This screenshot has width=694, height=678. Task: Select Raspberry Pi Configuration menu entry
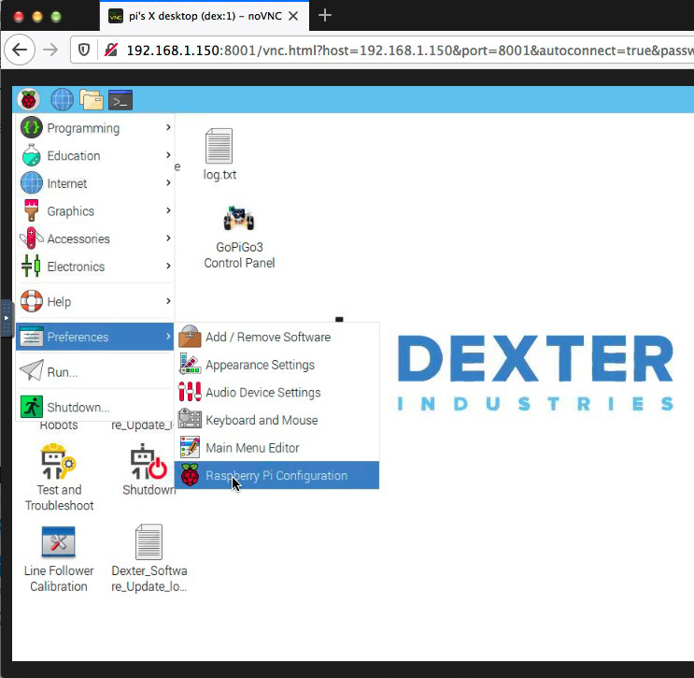276,476
